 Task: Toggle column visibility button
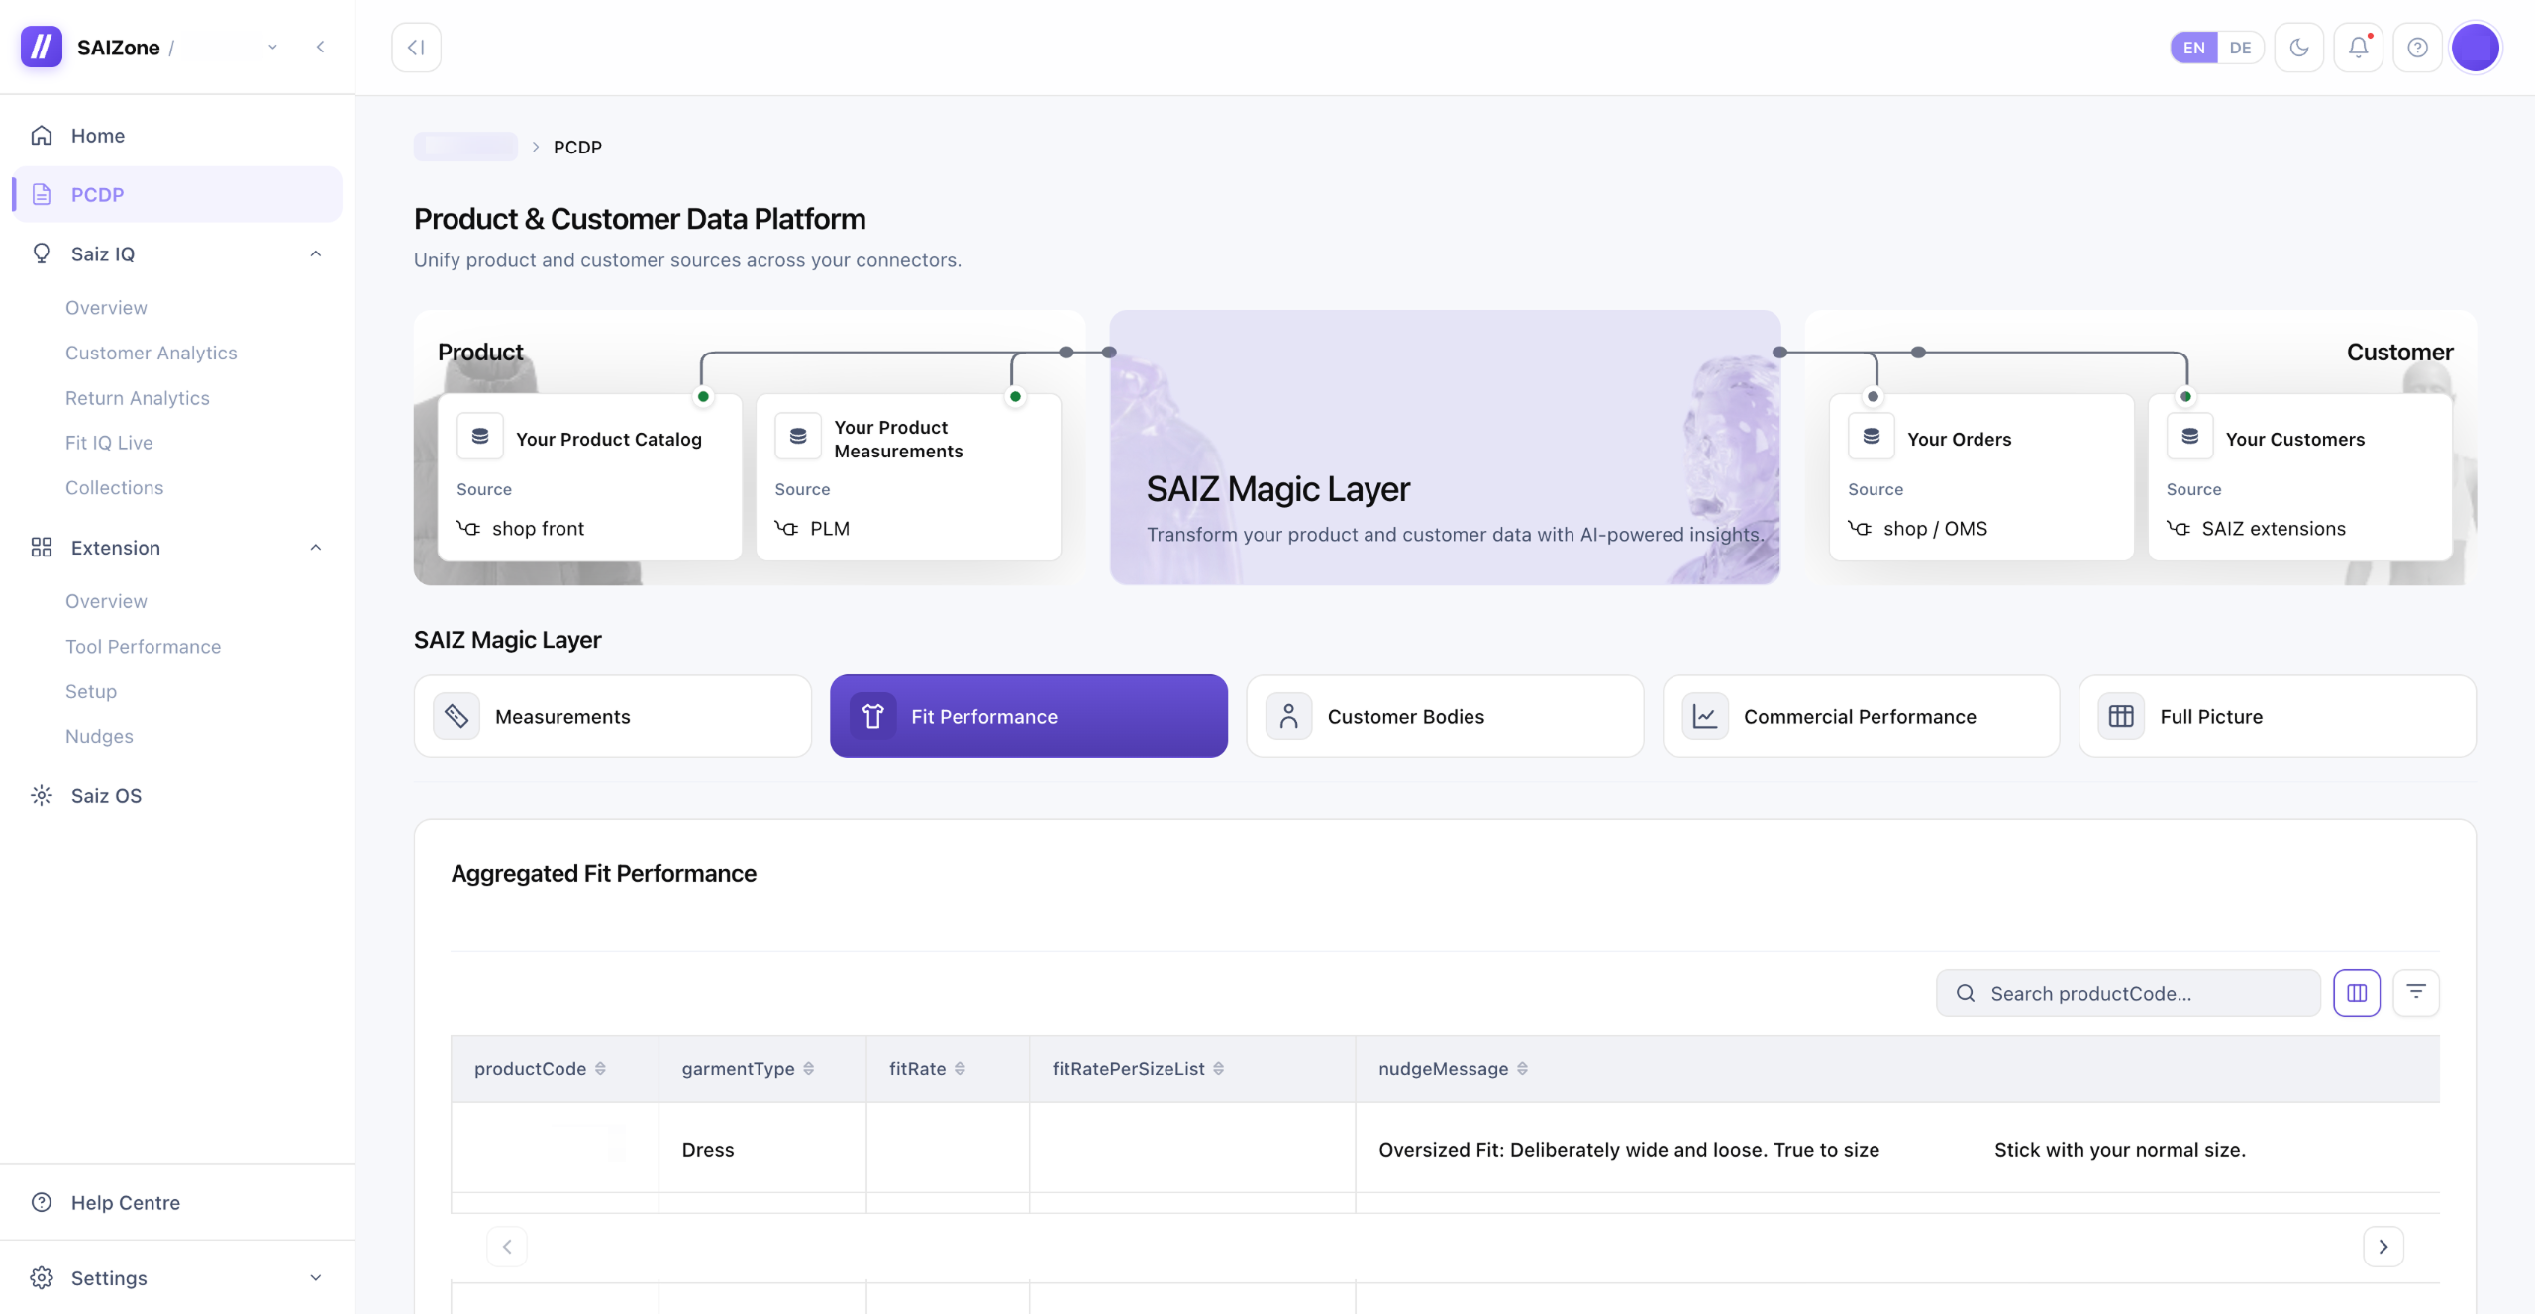2357,993
